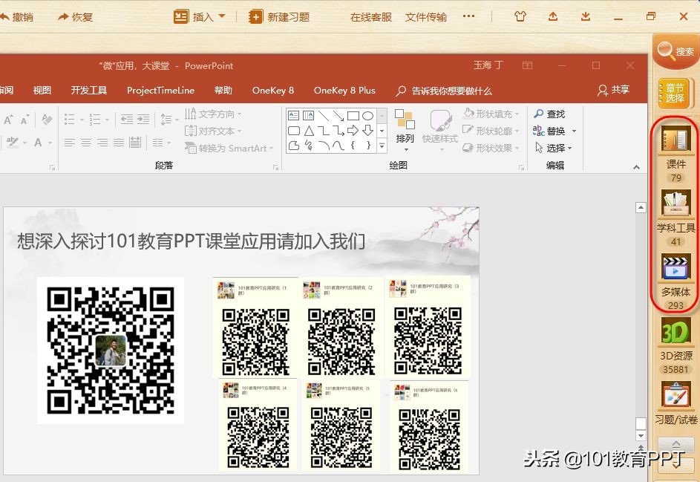Open the 帮助 help tab
Viewport: 700px width, 482px height.
[223, 90]
